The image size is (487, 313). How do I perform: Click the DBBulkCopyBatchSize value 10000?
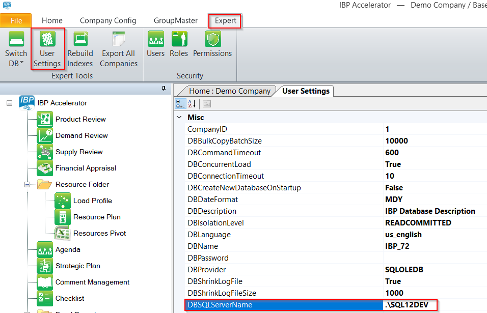coord(397,141)
